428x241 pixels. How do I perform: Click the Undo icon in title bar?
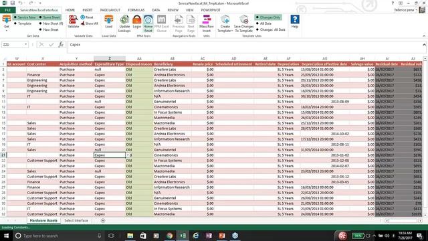click(21, 3)
